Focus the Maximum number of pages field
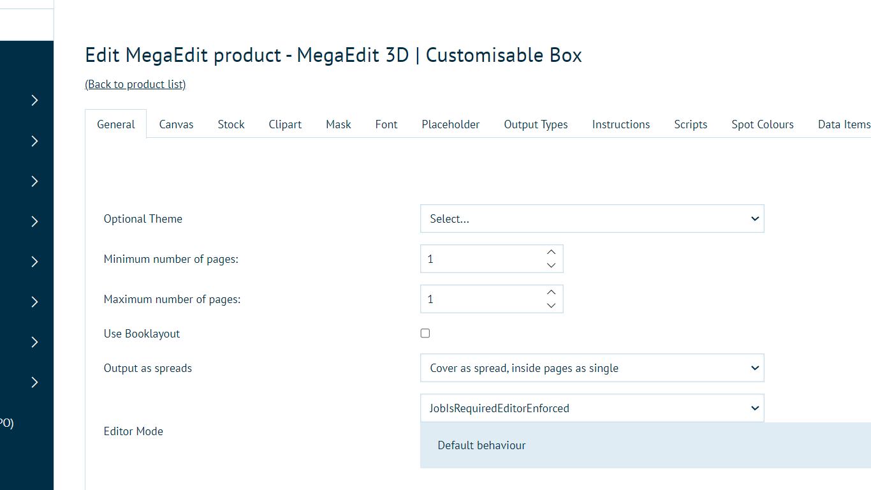Image resolution: width=871 pixels, height=490 pixels. [x=492, y=299]
